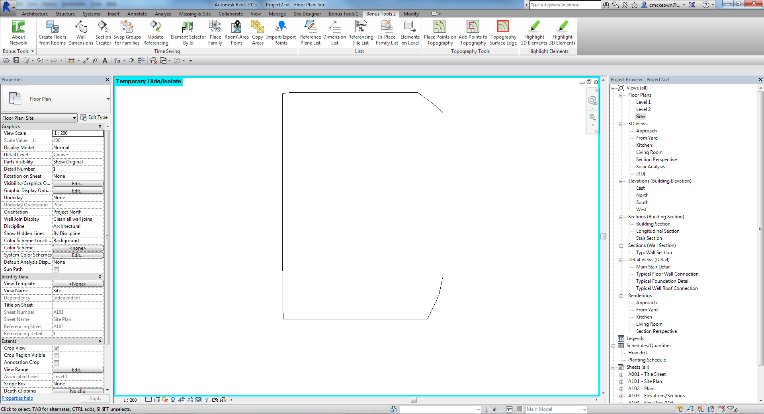The height and width of the screenshot is (414, 764).
Task: Toggle the Annotation Crop checkbox
Action: (56, 362)
